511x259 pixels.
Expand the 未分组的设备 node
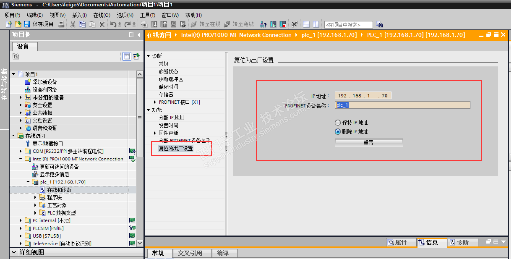pyautogui.click(x=21, y=97)
